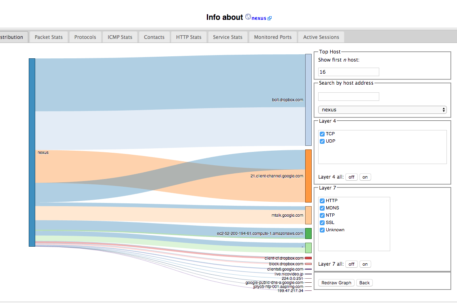Focus the Search by host address field
This screenshot has width=457, height=305.
(x=349, y=96)
